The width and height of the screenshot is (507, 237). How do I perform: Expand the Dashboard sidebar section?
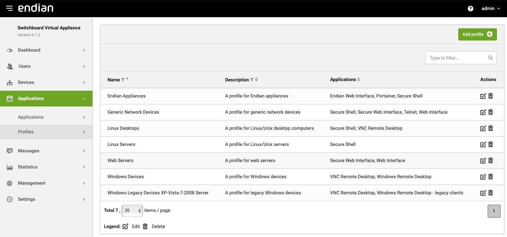tap(46, 50)
